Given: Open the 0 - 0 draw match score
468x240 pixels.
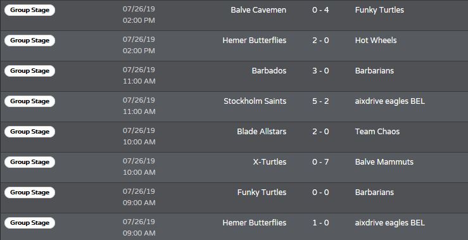Looking at the screenshot, I should point(320,193).
